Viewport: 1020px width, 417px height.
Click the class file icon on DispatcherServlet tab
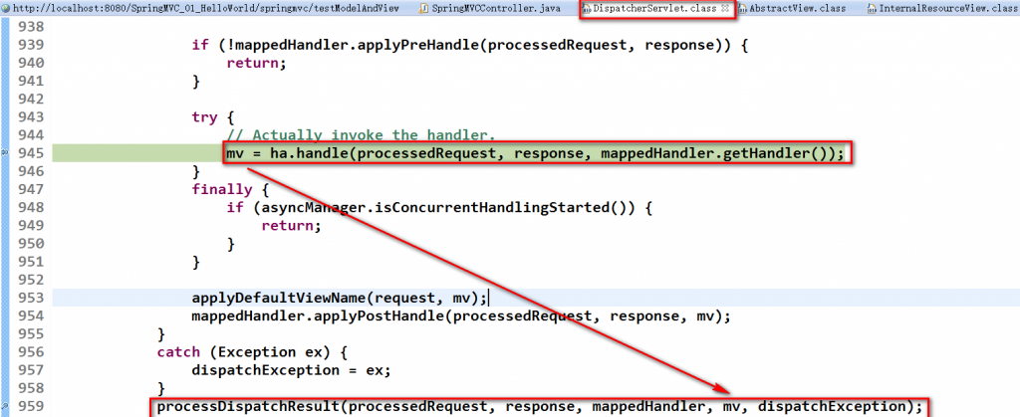[586, 9]
